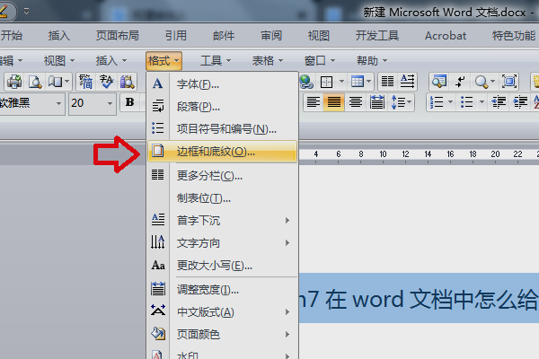Open the 窗口 window dropdown menu

tap(319, 61)
